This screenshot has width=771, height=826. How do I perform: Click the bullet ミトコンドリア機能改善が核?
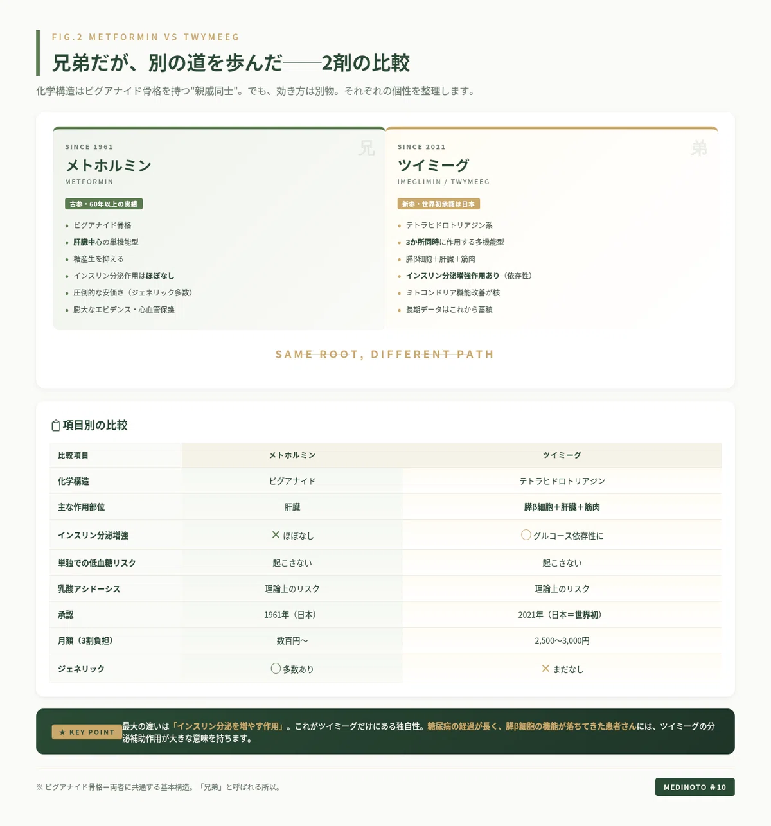tap(453, 292)
